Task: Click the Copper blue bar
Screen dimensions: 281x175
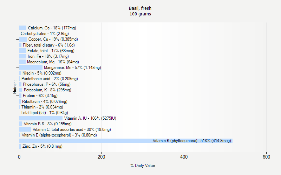Action: tap(23, 39)
